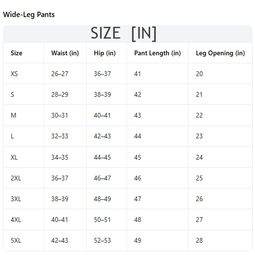Select the 3XL size row label
255x255 pixels.
point(16,199)
